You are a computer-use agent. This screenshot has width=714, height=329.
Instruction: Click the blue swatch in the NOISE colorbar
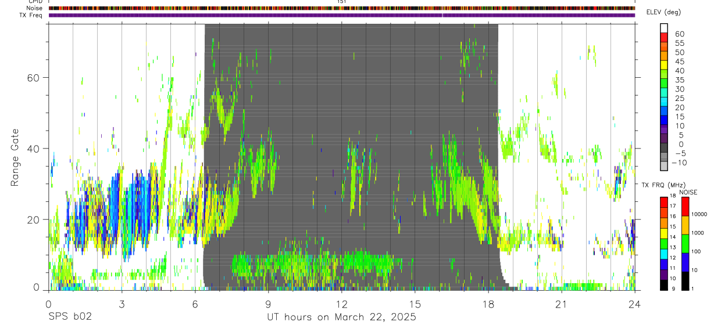tap(685, 262)
